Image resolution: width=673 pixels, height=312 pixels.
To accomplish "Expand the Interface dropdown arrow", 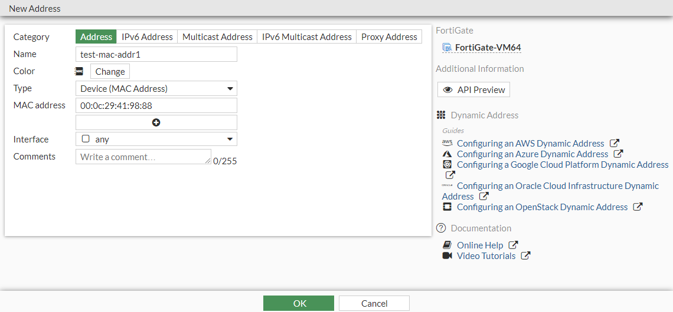I will 230,140.
